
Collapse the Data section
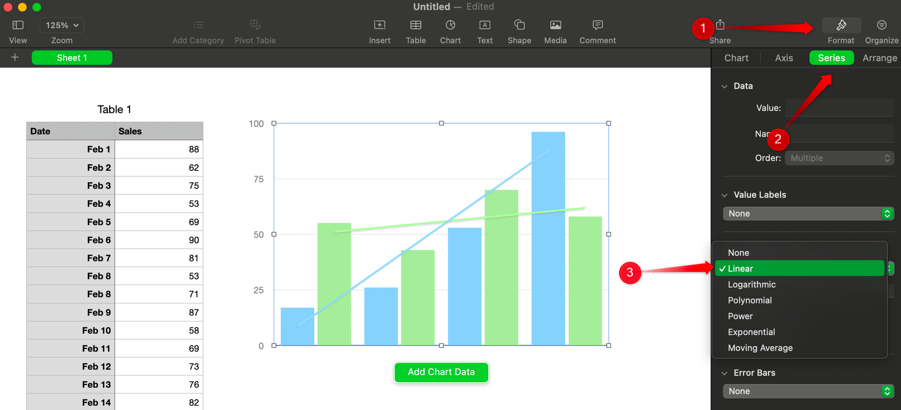click(x=725, y=86)
